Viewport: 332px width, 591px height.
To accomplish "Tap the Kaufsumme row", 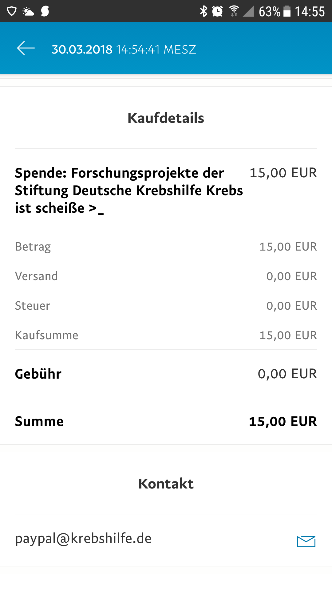I will tap(166, 335).
